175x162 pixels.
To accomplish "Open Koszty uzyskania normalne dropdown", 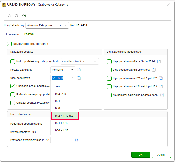I will 63,70.
